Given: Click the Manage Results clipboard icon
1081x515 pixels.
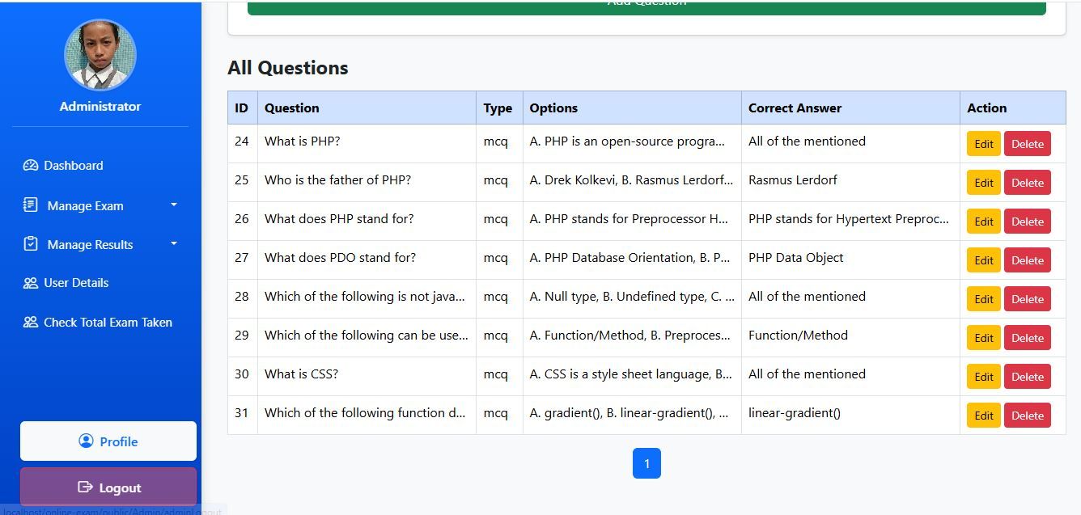Looking at the screenshot, I should (x=31, y=244).
